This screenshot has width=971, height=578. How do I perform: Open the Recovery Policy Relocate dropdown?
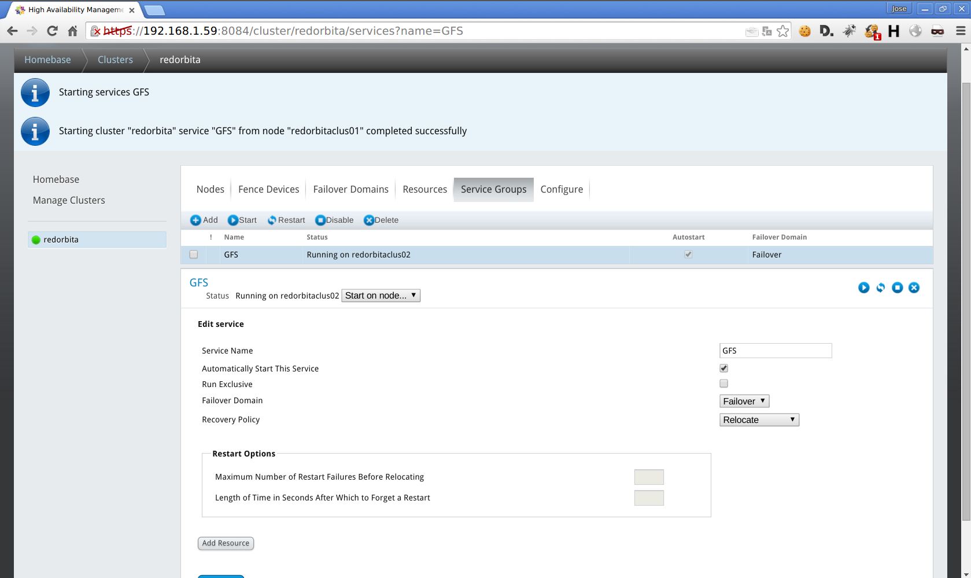click(759, 420)
